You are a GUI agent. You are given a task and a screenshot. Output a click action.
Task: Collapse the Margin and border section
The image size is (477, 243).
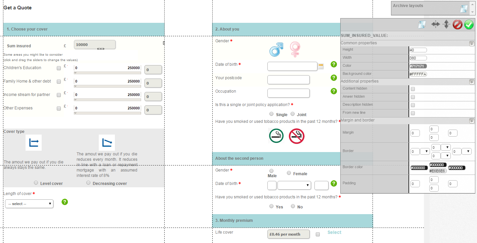(472, 120)
